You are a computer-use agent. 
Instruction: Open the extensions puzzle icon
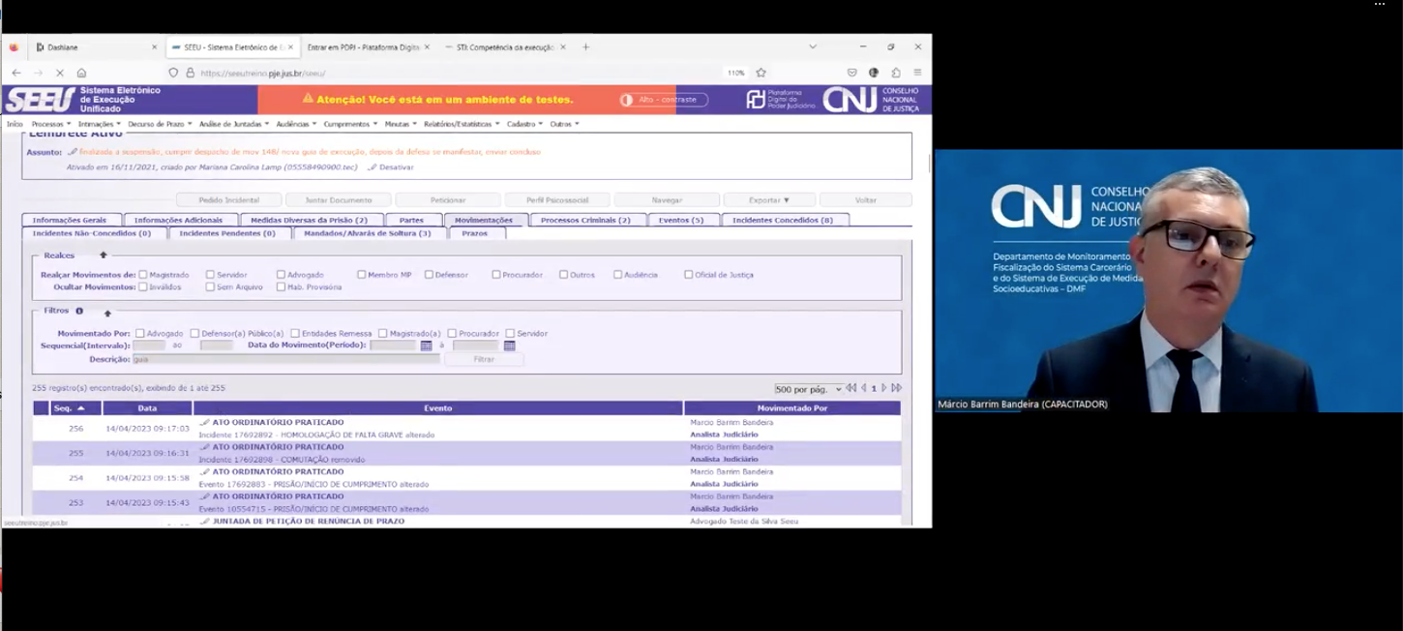coord(896,73)
